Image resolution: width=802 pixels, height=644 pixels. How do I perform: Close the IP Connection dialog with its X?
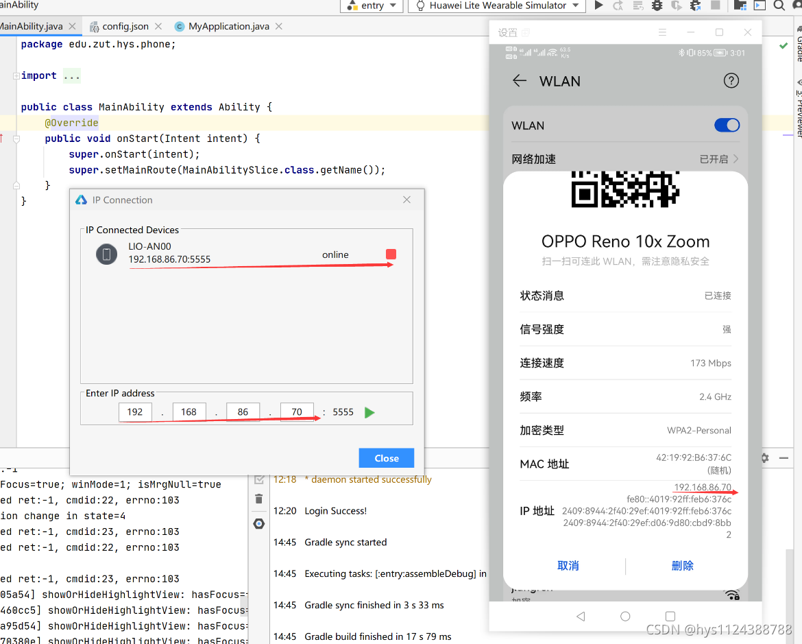406,200
